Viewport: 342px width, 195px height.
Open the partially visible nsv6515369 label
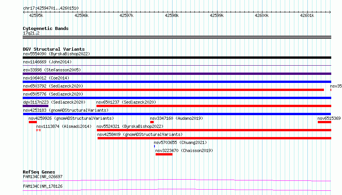[x=329, y=118]
